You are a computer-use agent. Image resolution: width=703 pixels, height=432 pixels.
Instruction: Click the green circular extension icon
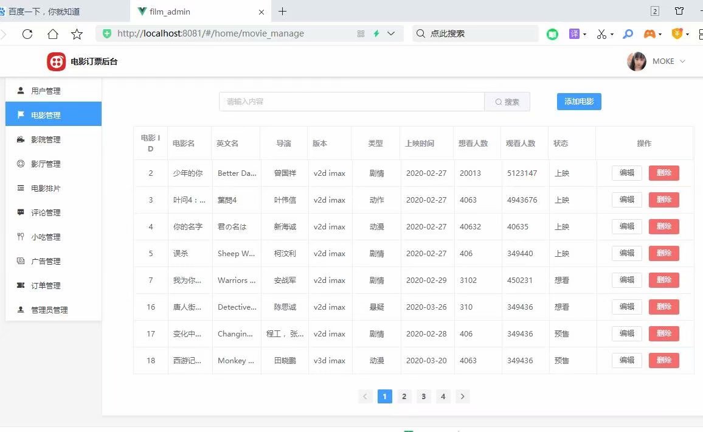(x=552, y=34)
